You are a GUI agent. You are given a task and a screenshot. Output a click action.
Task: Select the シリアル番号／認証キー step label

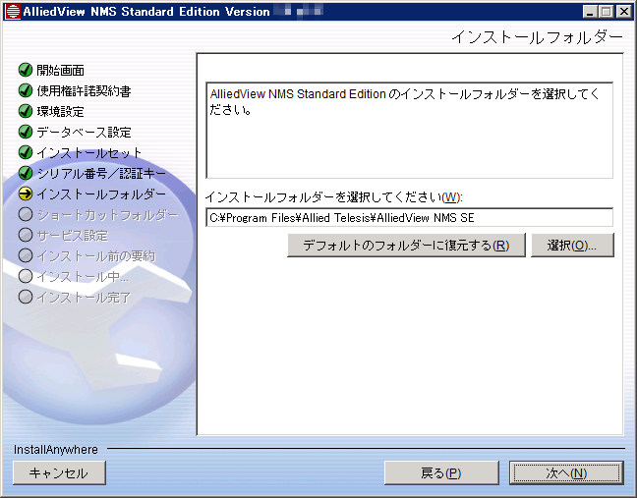pos(101,174)
